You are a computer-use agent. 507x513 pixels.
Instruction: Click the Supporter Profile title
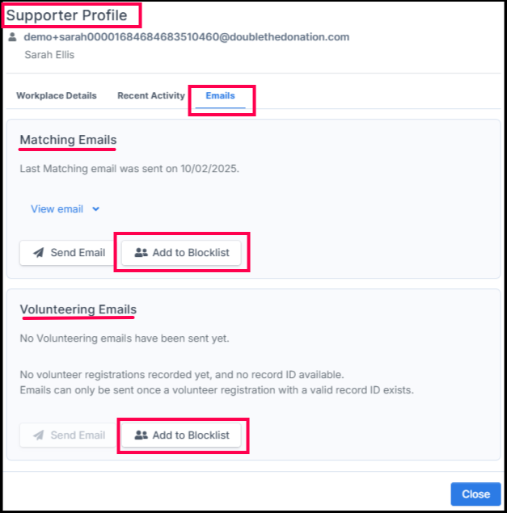[x=66, y=15]
